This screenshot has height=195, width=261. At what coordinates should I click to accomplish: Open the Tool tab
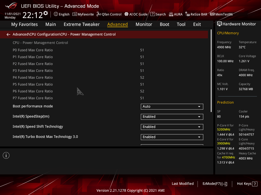181,24
